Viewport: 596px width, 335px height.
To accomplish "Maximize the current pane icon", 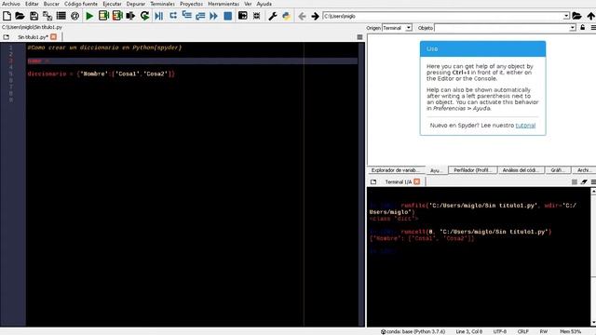I will point(242,16).
